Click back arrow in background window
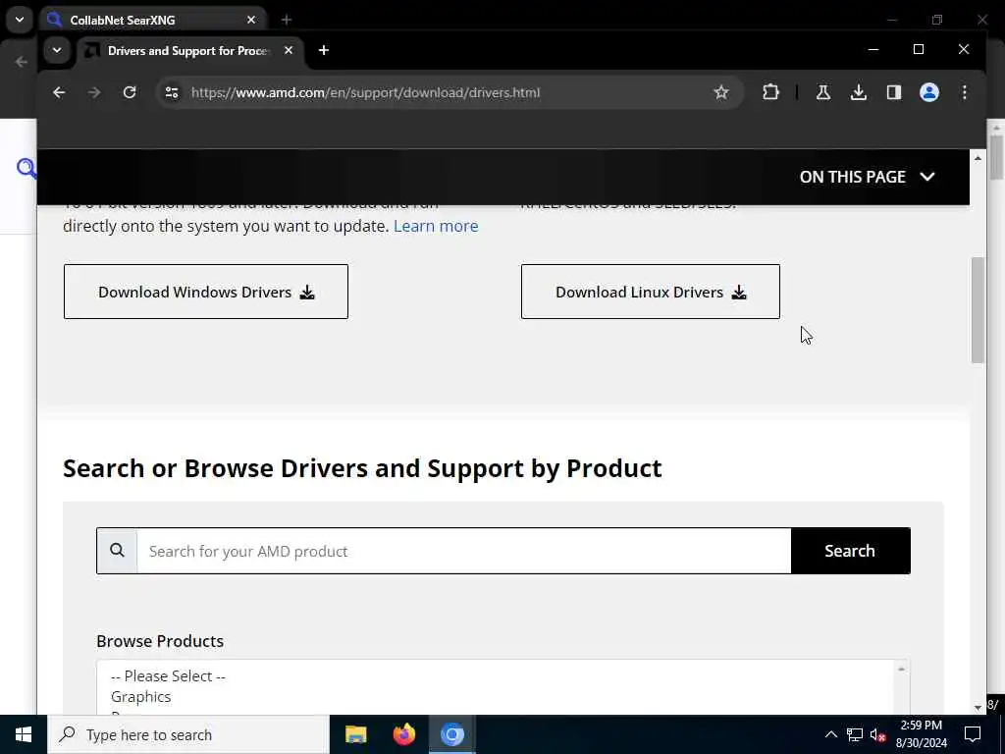The image size is (1005, 754). coord(22,62)
